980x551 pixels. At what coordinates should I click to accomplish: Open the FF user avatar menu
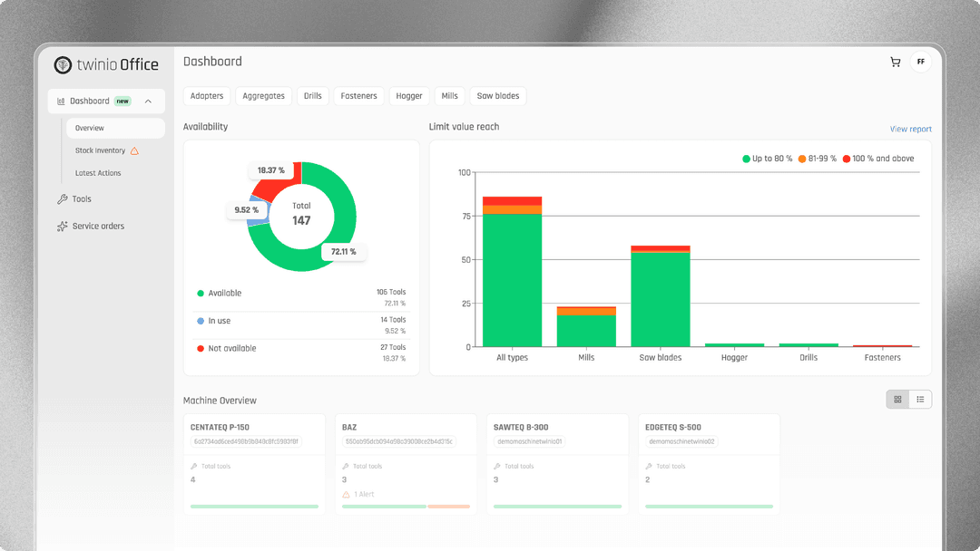921,62
